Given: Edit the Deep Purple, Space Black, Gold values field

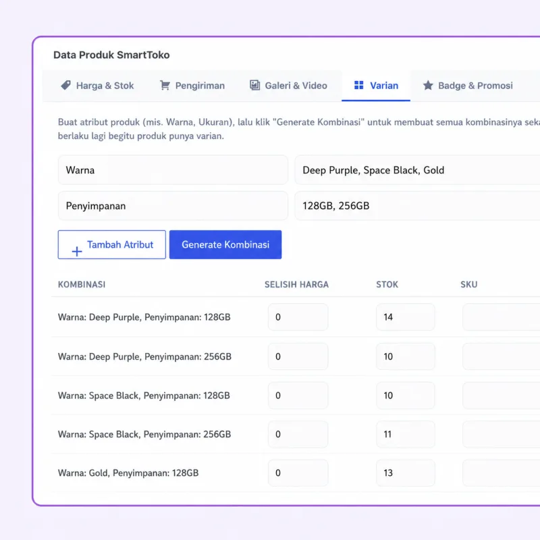Looking at the screenshot, I should tap(417, 170).
